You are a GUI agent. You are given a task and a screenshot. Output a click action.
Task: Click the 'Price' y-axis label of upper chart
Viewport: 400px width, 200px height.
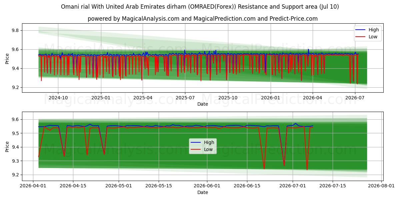pyautogui.click(x=7, y=58)
